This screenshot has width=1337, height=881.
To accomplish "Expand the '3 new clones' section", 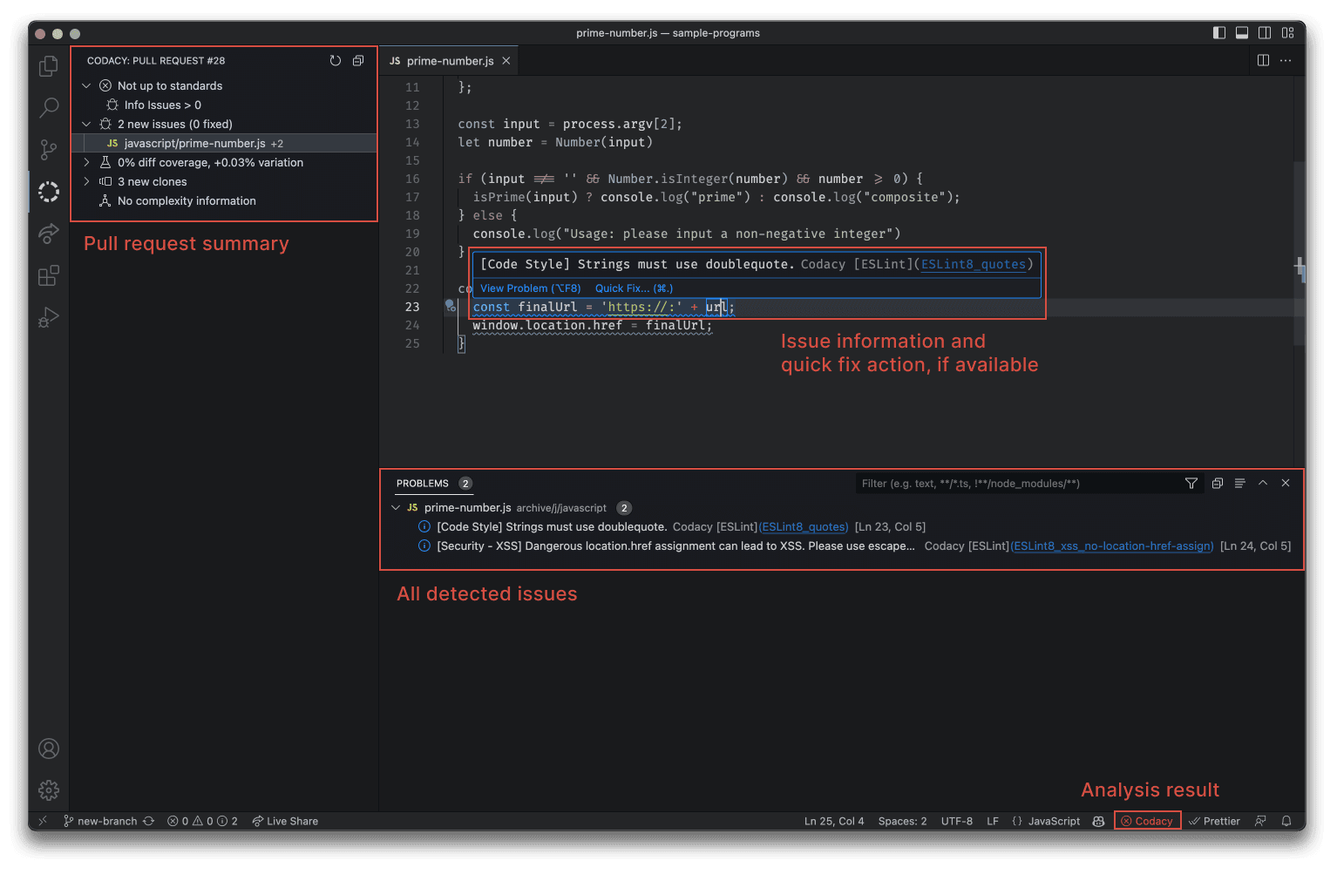I will point(85,181).
